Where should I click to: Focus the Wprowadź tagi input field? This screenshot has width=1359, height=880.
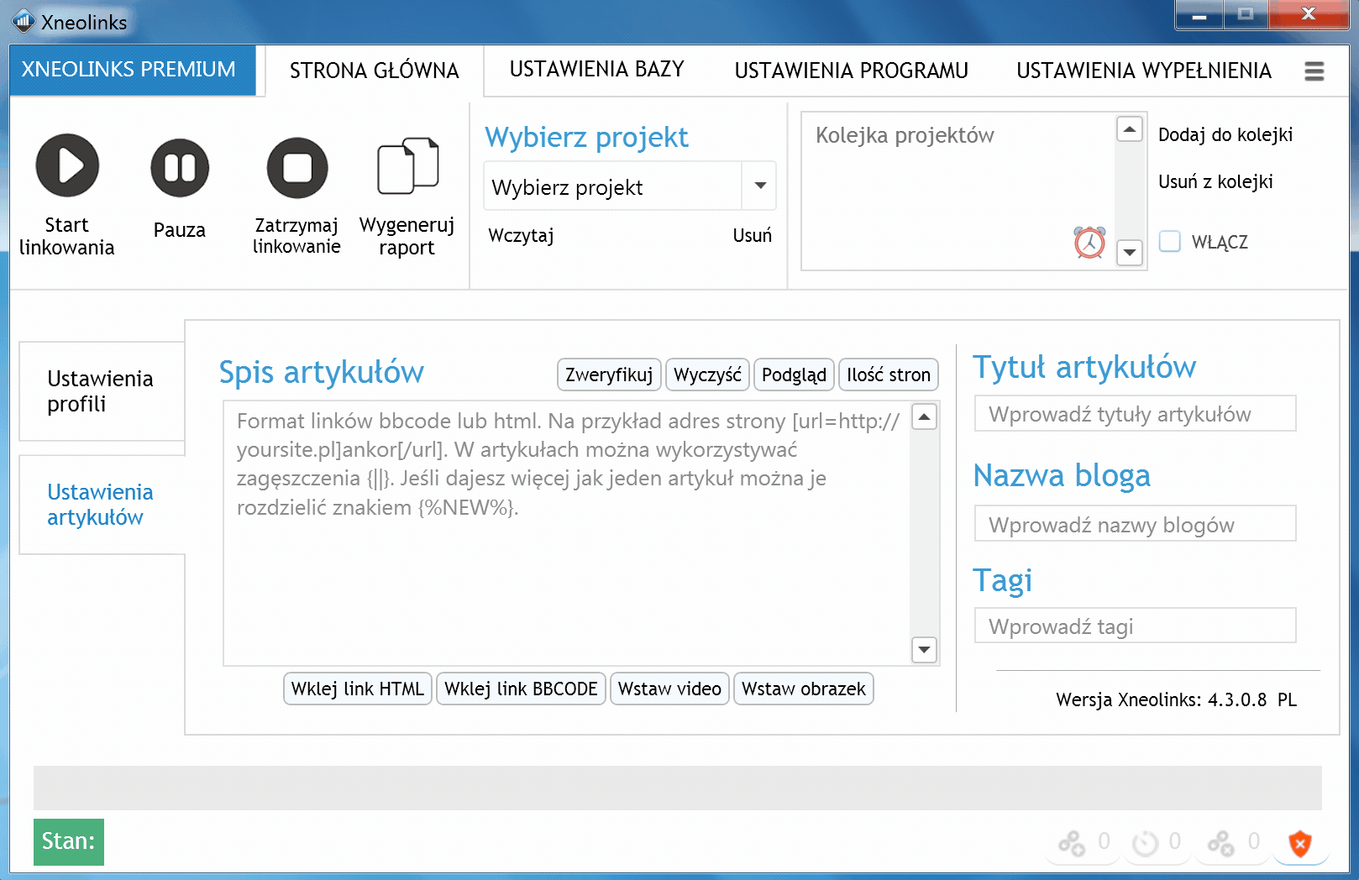[1135, 625]
